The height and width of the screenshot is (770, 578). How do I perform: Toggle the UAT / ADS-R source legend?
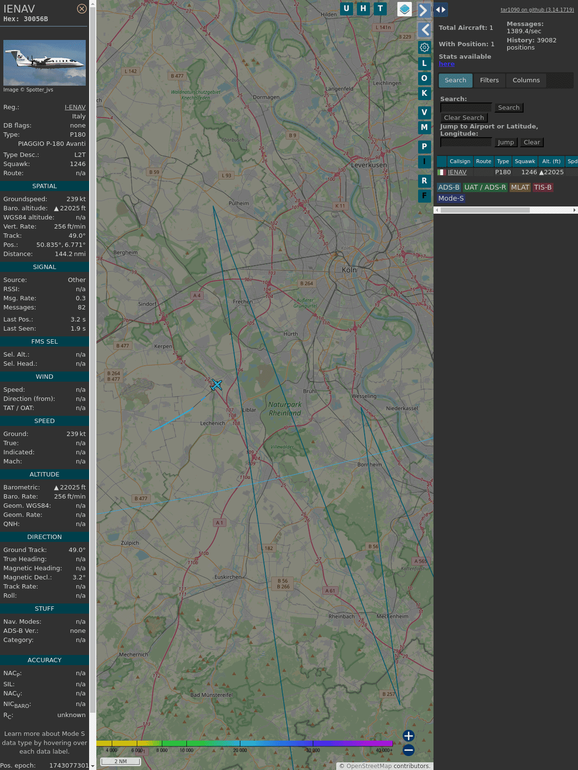pos(485,188)
